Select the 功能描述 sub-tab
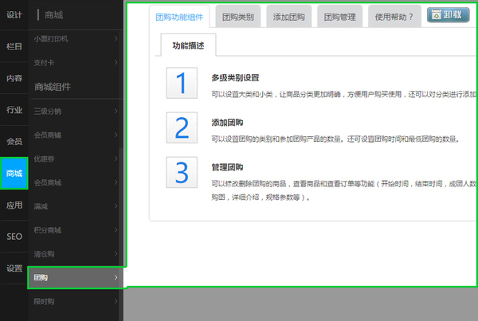 pos(188,45)
